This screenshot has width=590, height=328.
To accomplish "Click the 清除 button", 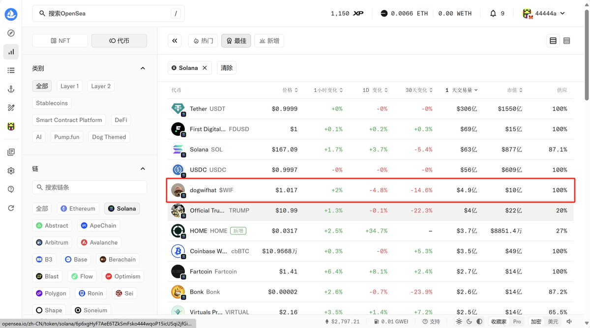I will 227,68.
